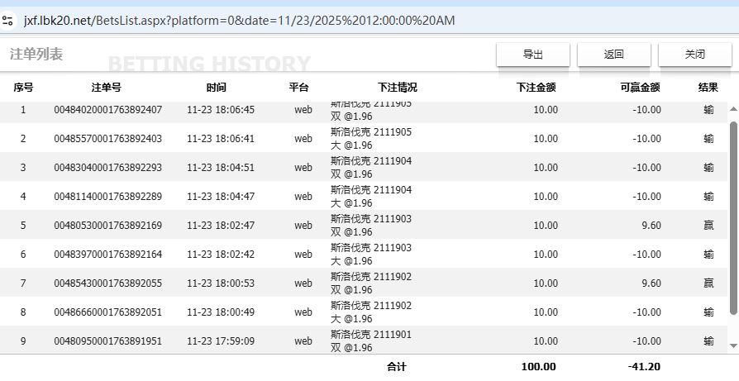The height and width of the screenshot is (381, 739).
Task: Click the 平台 column header
Action: click(x=298, y=88)
